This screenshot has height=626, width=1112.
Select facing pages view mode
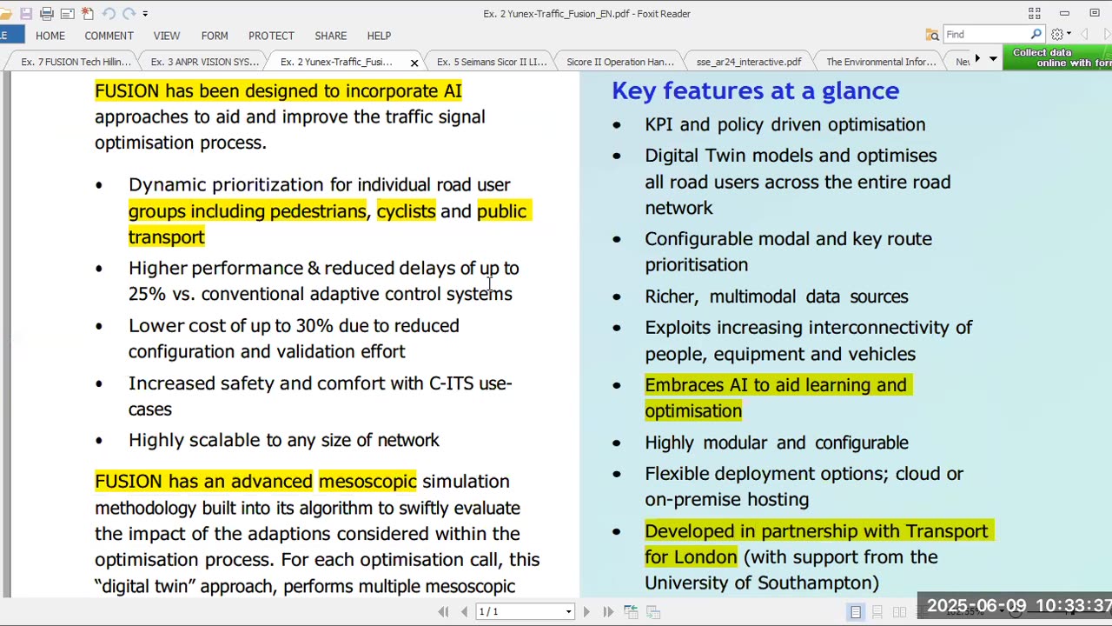point(899,612)
